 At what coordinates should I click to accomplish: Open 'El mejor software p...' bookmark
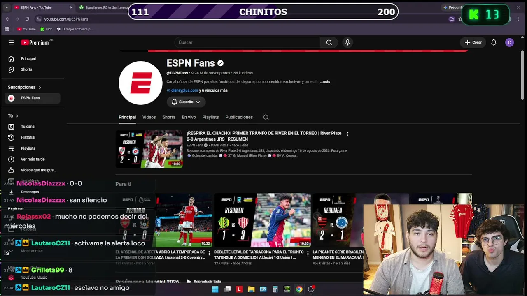75,29
